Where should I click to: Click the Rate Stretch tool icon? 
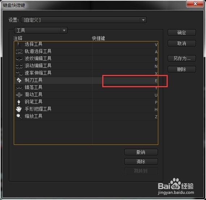pos(19,73)
